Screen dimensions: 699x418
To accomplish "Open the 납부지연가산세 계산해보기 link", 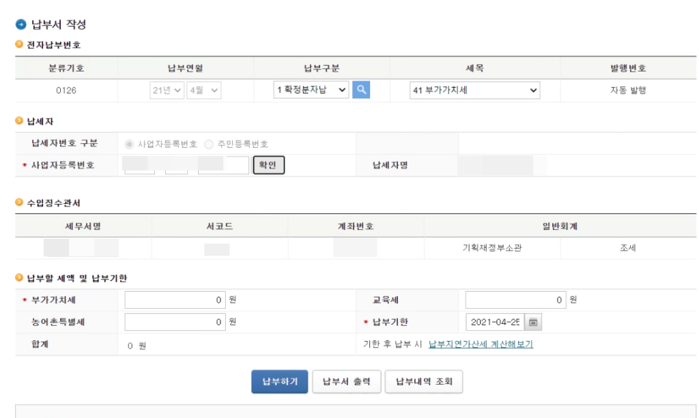I will (481, 344).
